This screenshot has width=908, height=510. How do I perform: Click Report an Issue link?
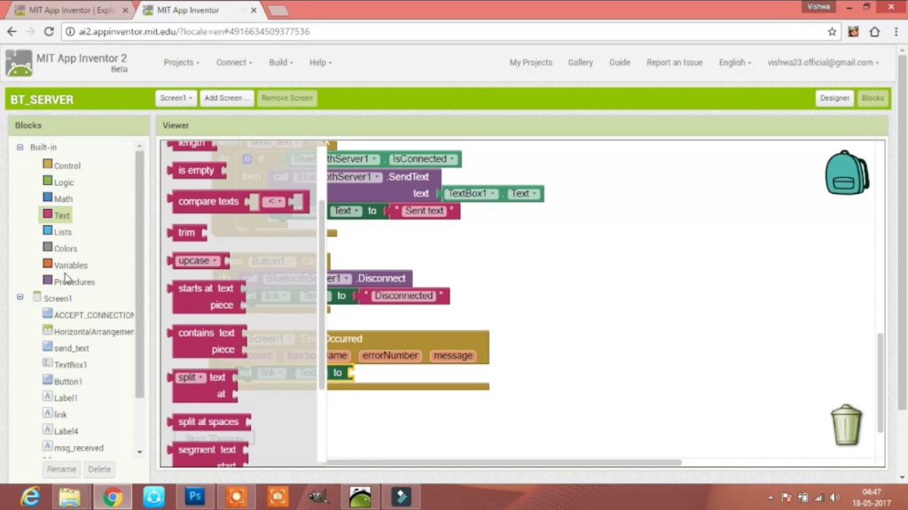(674, 63)
